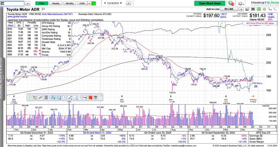Switch to Weekly chart

pos(56,3)
